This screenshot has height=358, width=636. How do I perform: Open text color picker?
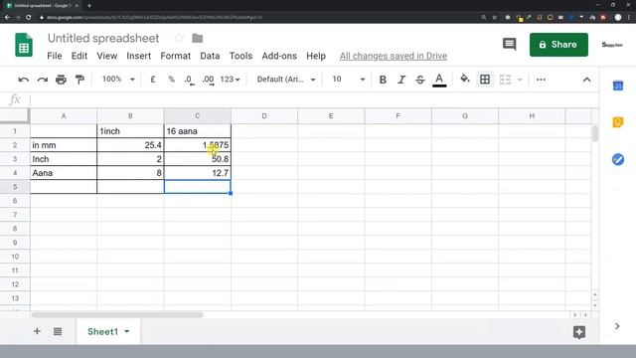(439, 80)
